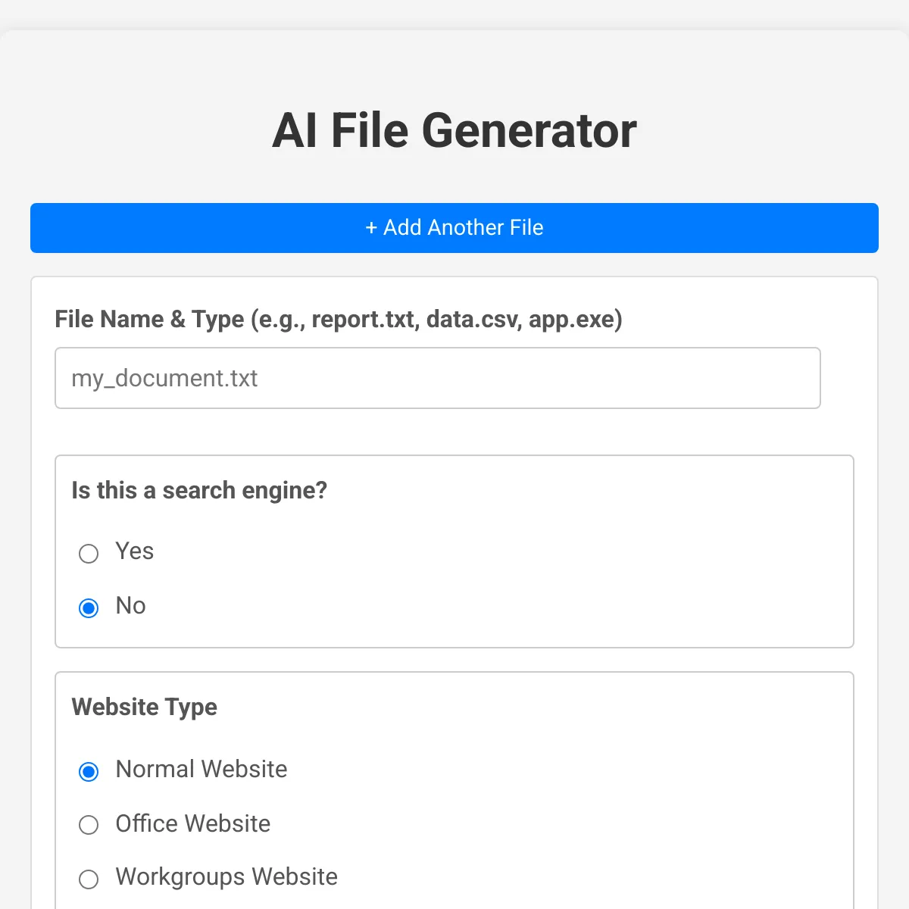Click the 'No' label text
This screenshot has width=909, height=909.
[x=130, y=606]
